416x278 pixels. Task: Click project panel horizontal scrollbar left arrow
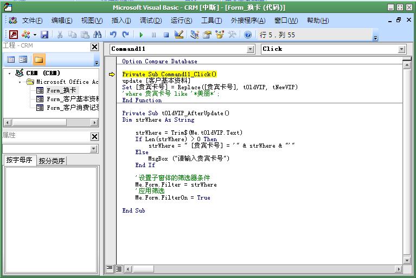point(8,122)
